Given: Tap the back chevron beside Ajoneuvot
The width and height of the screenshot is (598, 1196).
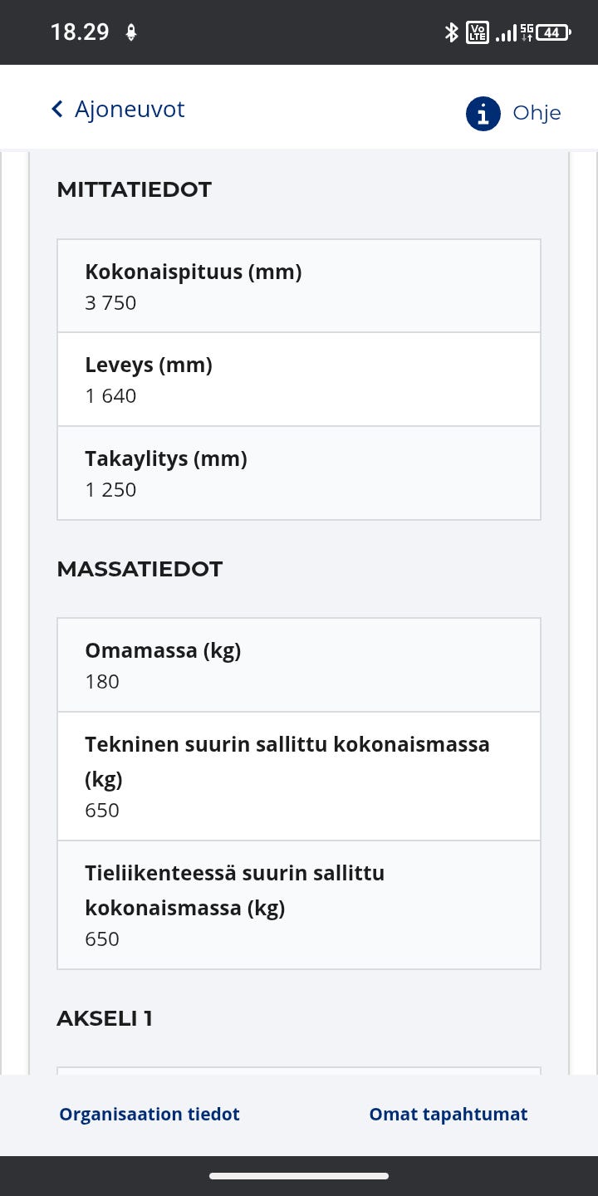Looking at the screenshot, I should [56, 109].
